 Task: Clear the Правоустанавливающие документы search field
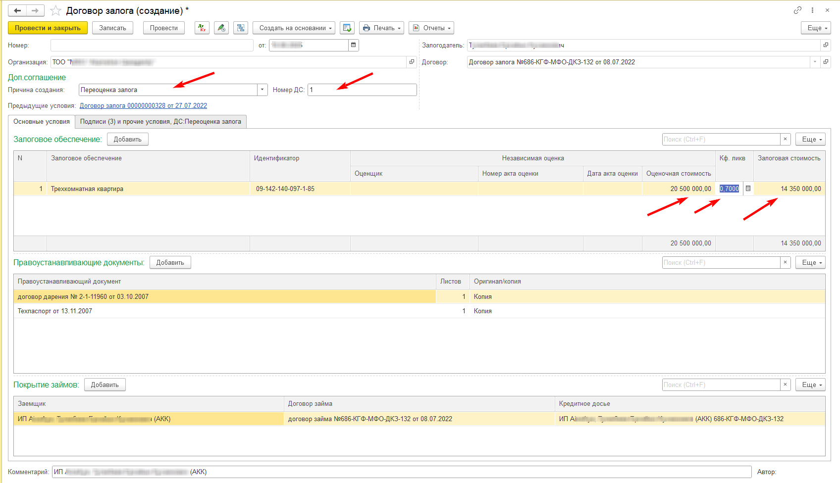pos(785,262)
